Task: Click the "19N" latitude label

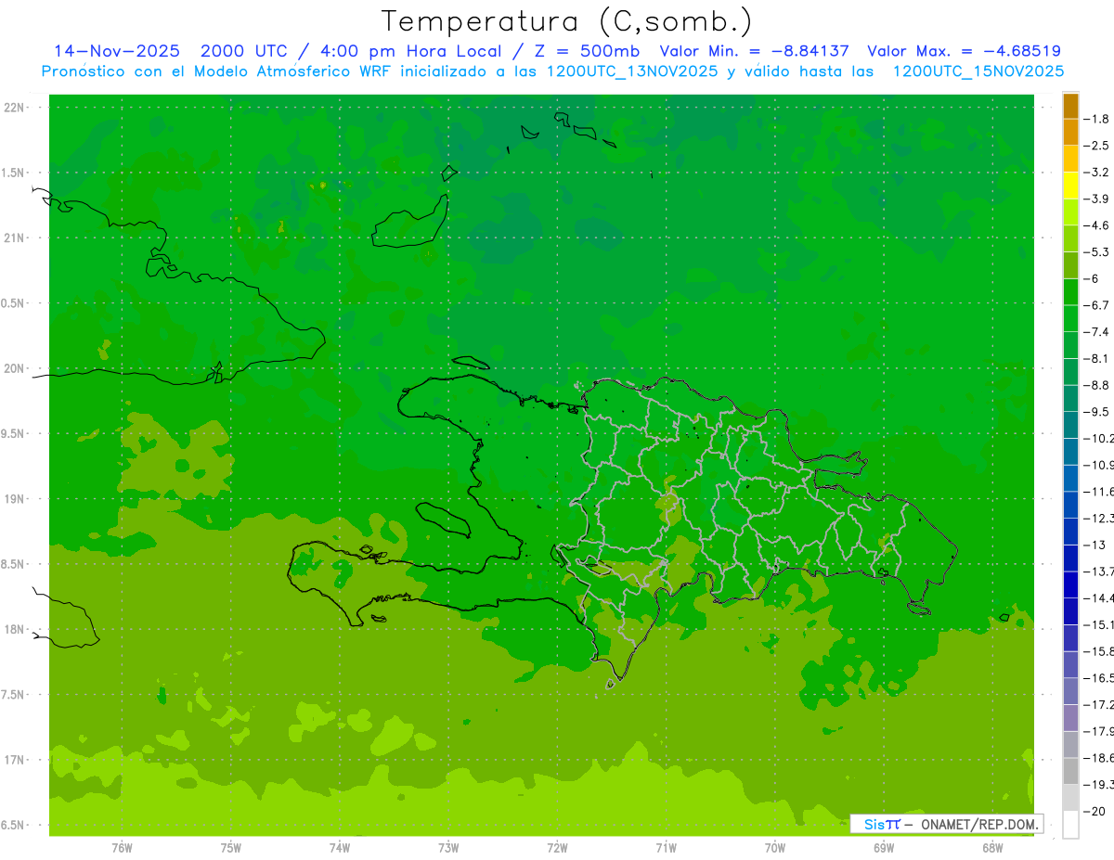Action: [x=16, y=499]
